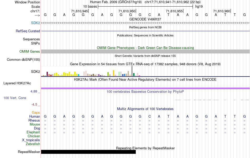Click the 71,610,945 coordinate tick label
This screenshot has width=250, height=158.
[79, 11]
